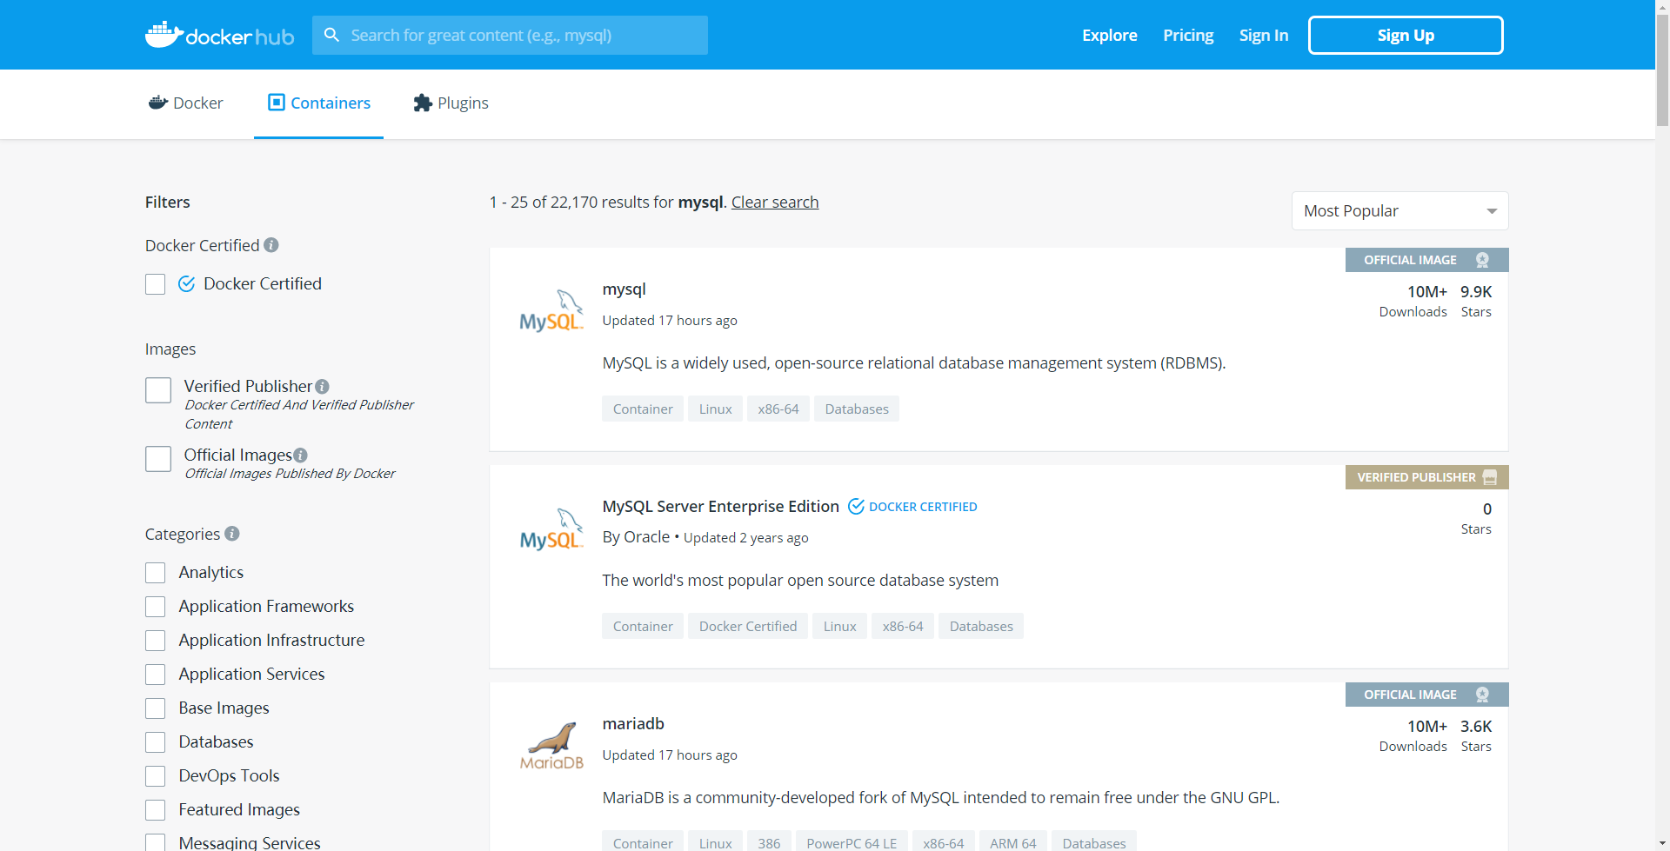Check the DevOps Tools category
Image resolution: width=1670 pixels, height=851 pixels.
(x=156, y=776)
